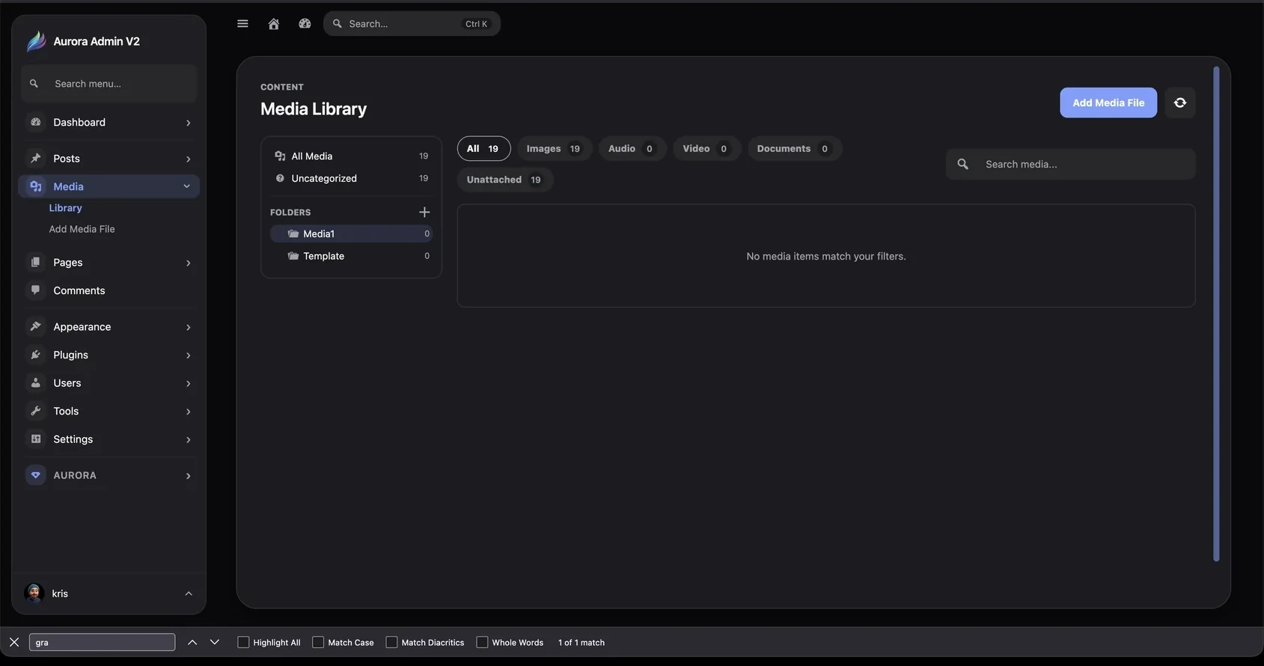Close the find bar with X icon
The image size is (1264, 666).
click(x=14, y=642)
